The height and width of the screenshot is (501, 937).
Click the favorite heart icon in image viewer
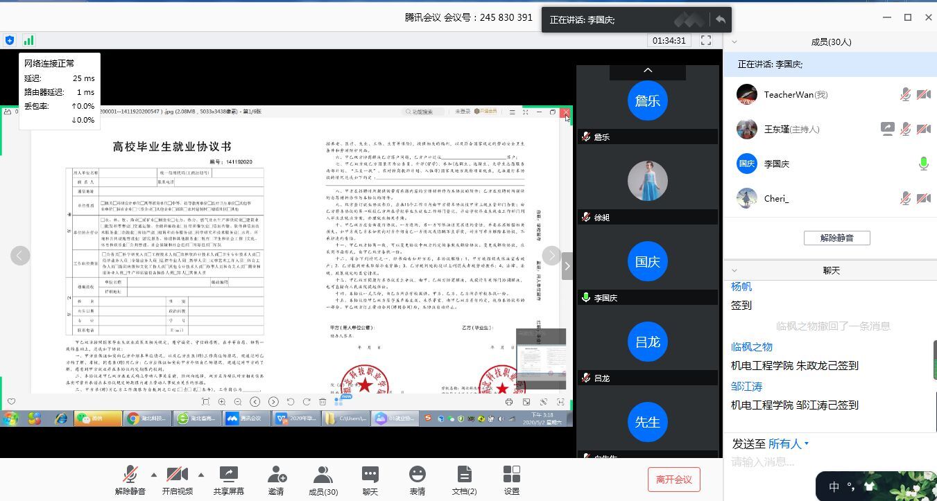coord(12,401)
